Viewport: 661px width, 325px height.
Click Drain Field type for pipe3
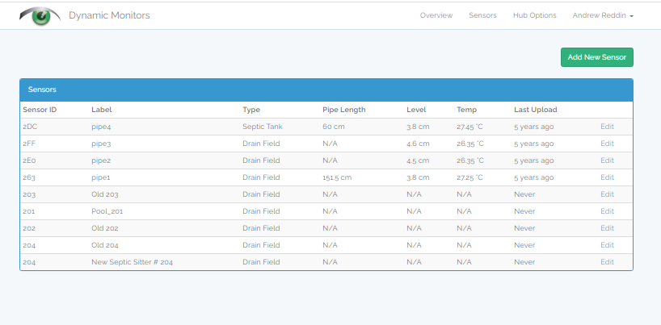point(261,144)
